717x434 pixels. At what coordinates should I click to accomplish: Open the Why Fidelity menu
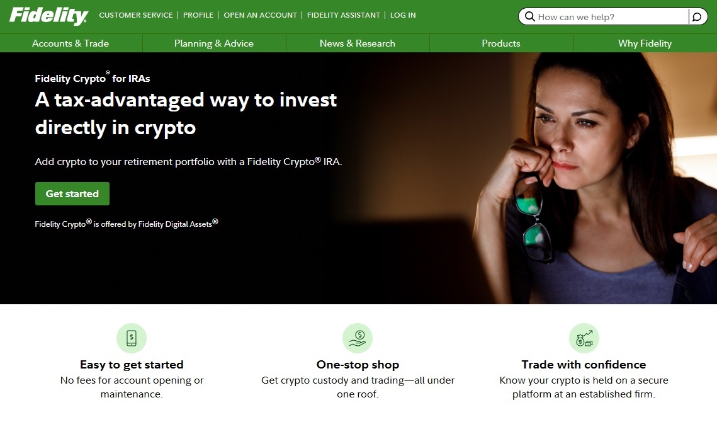point(645,43)
